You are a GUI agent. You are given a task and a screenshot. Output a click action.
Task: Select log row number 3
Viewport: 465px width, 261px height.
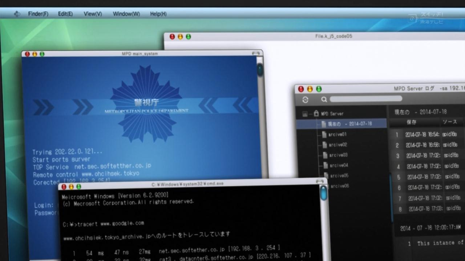pos(429,156)
